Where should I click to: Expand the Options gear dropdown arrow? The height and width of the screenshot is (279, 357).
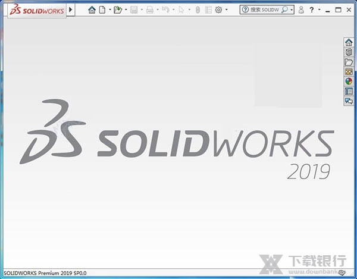tap(226, 10)
